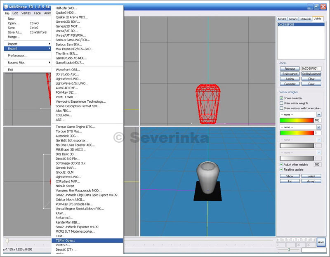Uncheck the Show skeleton checkbox
The image size is (330, 257).
281,98
